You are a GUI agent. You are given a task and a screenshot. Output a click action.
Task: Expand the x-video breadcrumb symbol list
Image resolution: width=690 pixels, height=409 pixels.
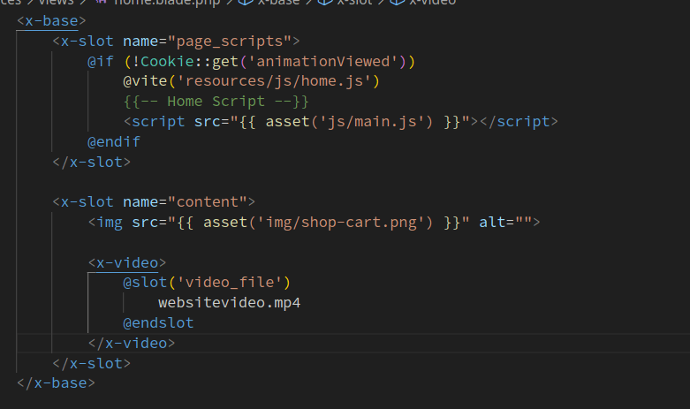[432, 3]
